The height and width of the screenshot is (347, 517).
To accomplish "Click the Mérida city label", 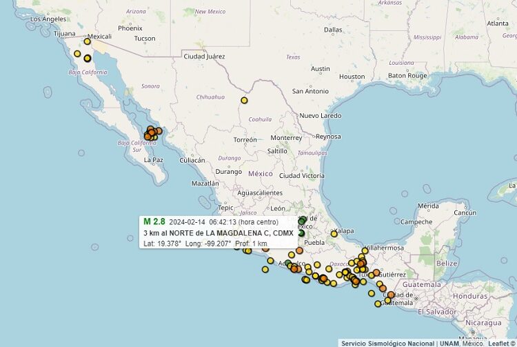I will point(428,206).
